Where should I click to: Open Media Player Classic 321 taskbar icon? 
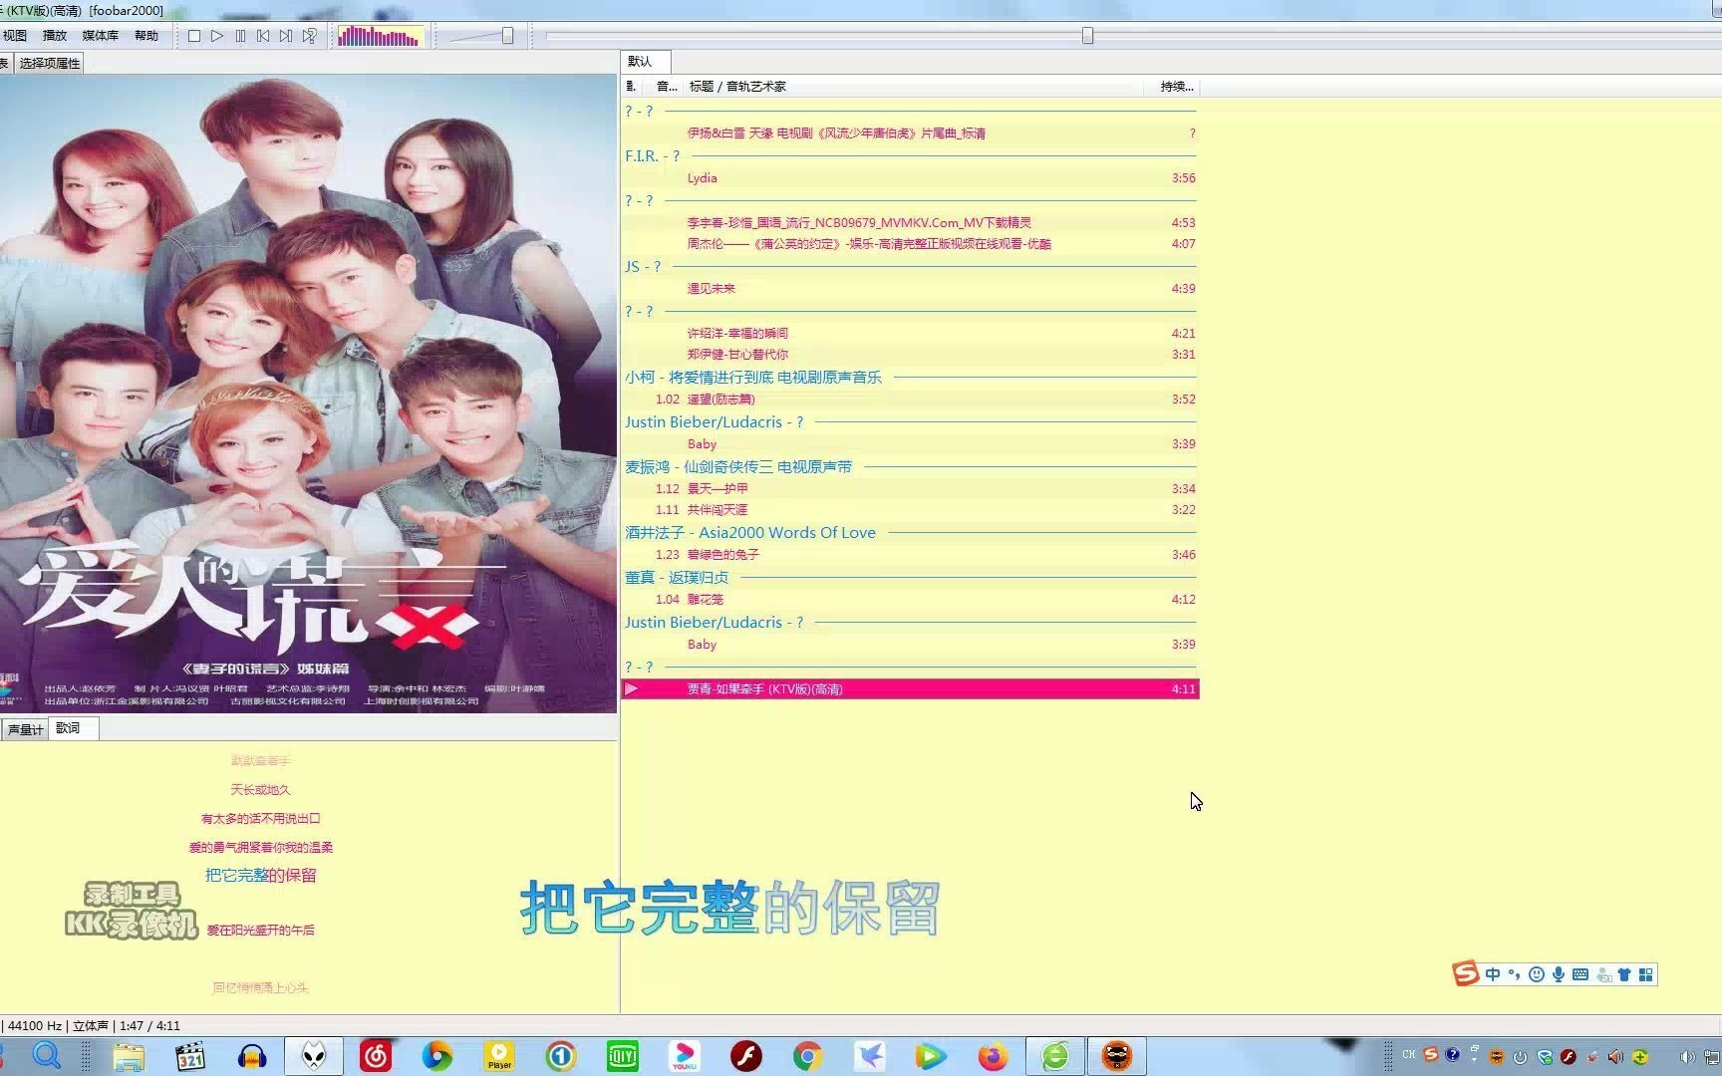[190, 1056]
